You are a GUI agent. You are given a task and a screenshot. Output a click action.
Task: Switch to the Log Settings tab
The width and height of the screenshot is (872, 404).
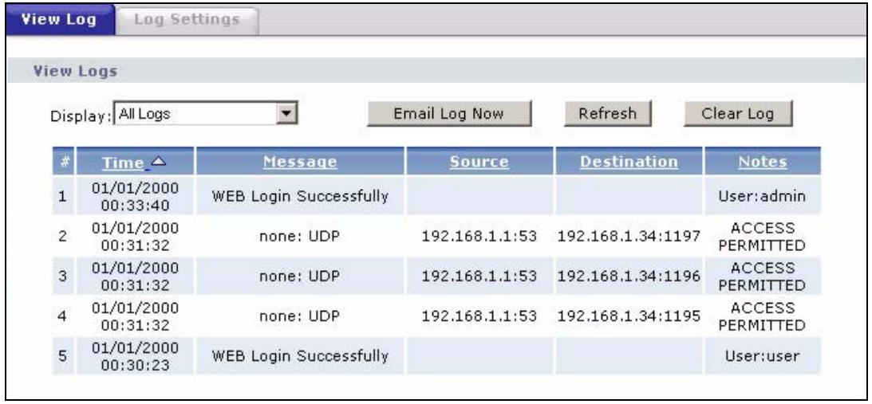187,19
